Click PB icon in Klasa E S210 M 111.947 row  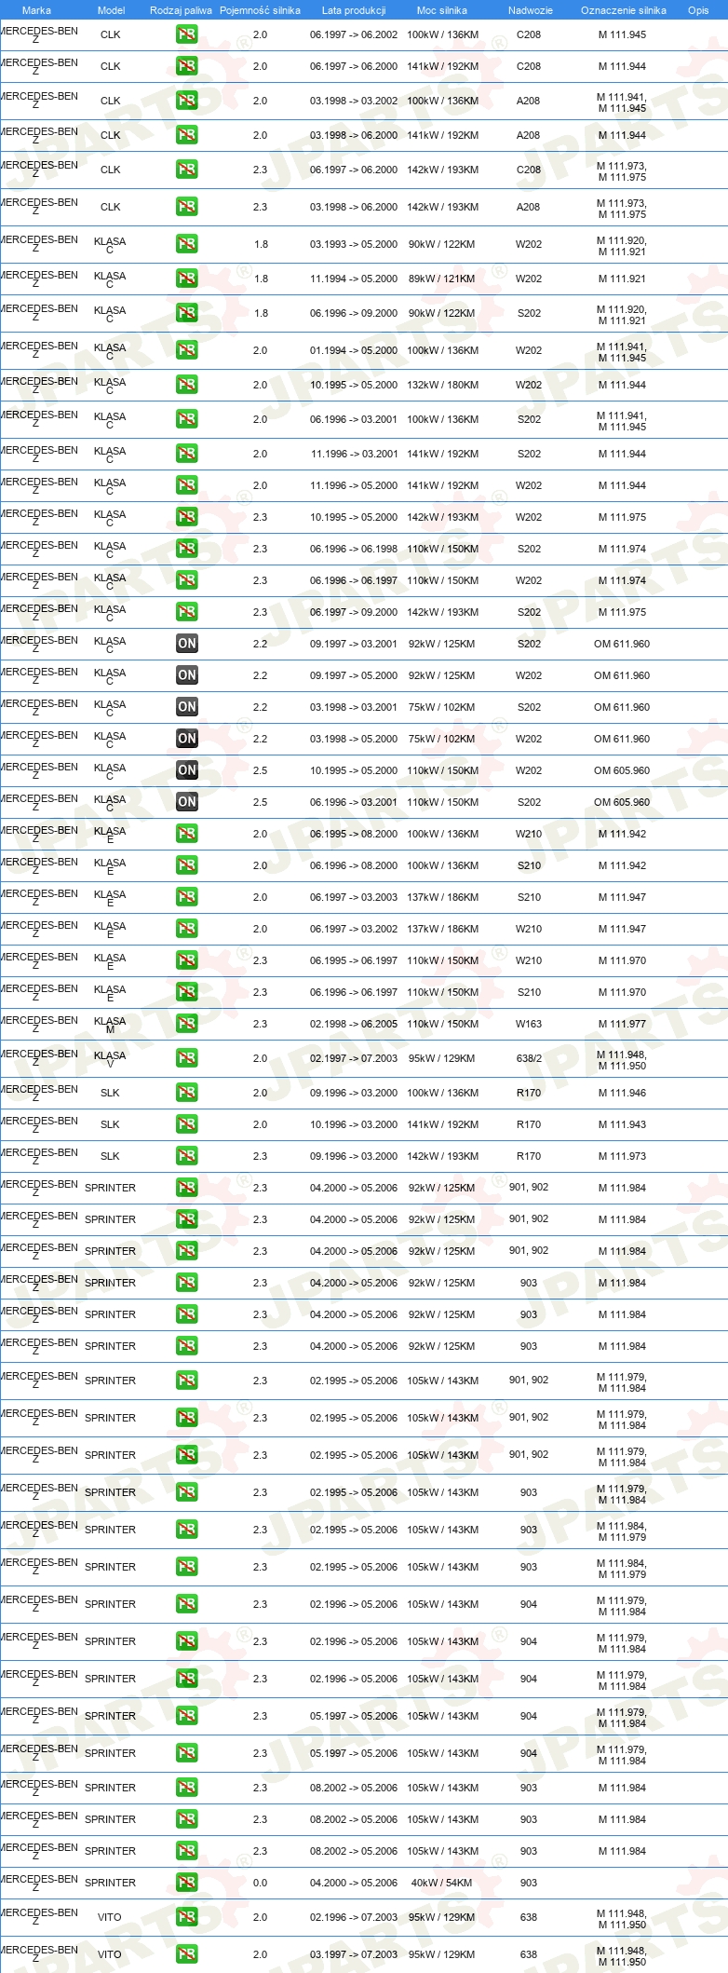(x=186, y=897)
